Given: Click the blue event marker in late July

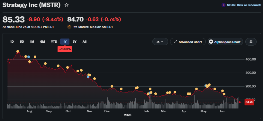Looking at the screenshot, I should 29,57.
